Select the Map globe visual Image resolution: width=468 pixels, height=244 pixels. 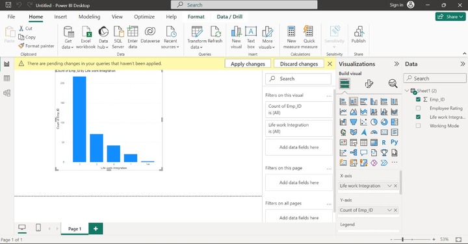click(x=343, y=132)
